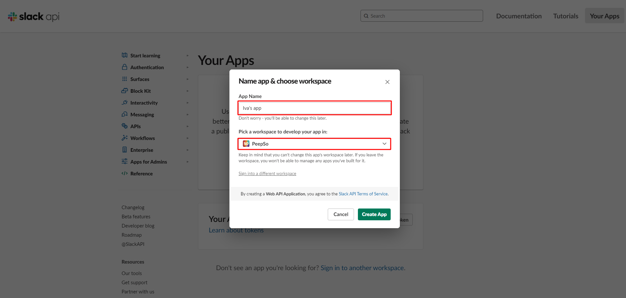Open Workflows sidebar item

tap(143, 138)
